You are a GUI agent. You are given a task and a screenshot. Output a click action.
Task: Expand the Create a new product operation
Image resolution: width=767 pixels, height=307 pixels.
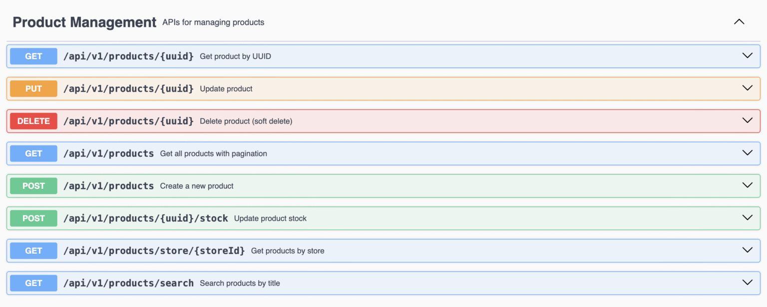[748, 185]
